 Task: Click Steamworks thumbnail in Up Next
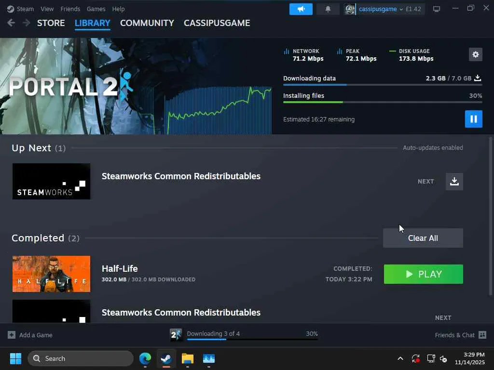pyautogui.click(x=51, y=181)
